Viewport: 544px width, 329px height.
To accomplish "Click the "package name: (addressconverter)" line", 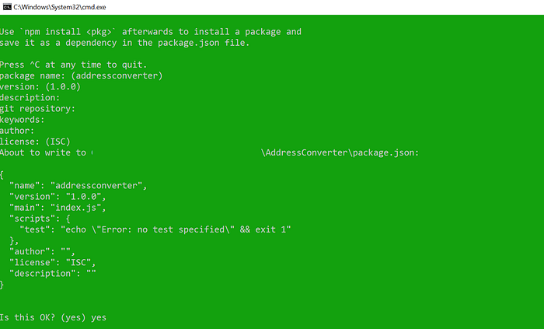I will tap(81, 75).
